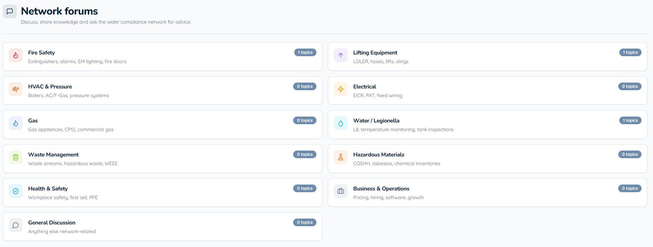This screenshot has width=653, height=247.
Task: Click the '0 topics' badge on Electrical
Action: pos(630,86)
